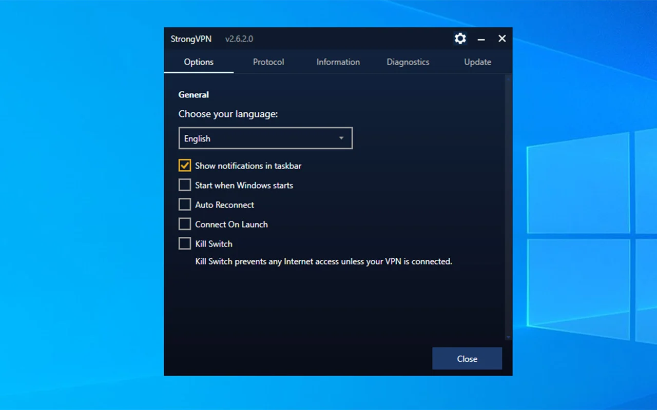
Task: Tick the Connect On Launch checkbox
Action: click(x=185, y=224)
